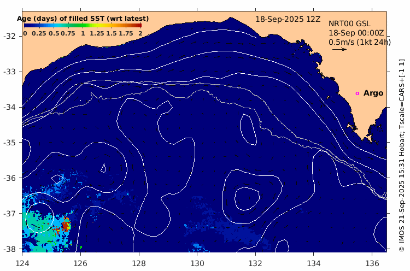Click the y-axis tick label -38
Viewport: 410px width, 271px height.
(9, 249)
